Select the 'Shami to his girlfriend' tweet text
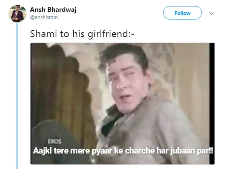This screenshot has height=169, width=226. [82, 34]
